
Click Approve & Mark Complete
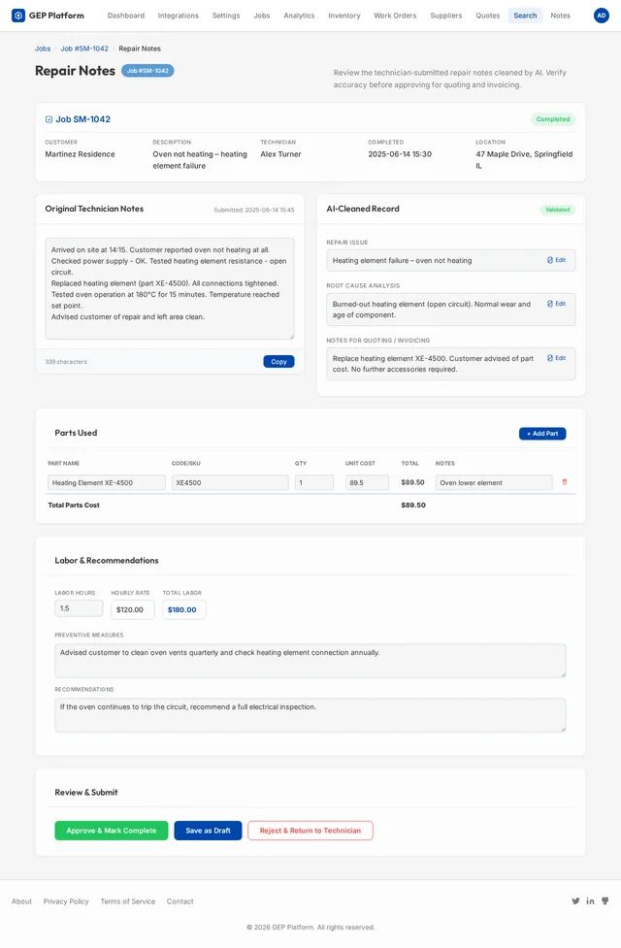112,830
